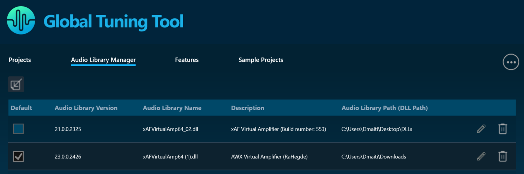The height and width of the screenshot is (174, 524).
Task: Go to the Sample Projects tab
Action: click(261, 60)
